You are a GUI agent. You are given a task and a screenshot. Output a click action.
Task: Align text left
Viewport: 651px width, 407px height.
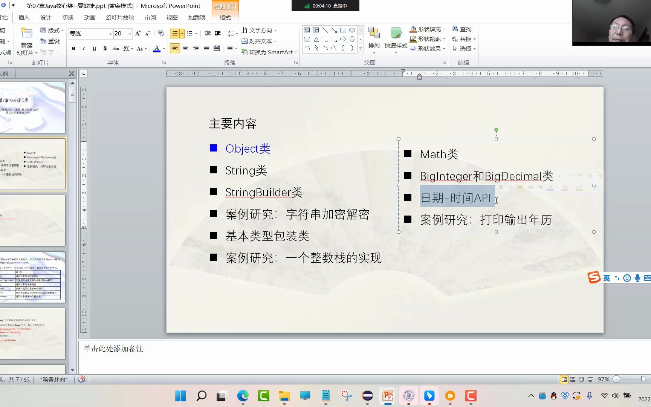175,48
